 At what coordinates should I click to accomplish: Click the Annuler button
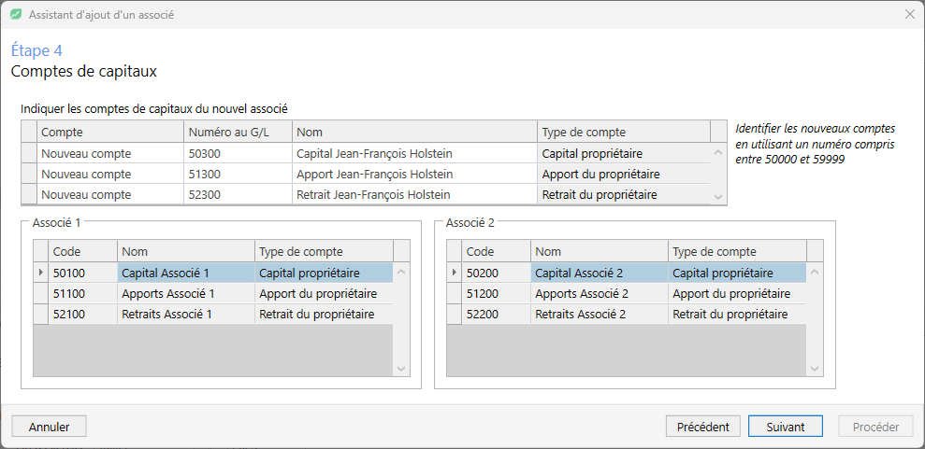49,427
